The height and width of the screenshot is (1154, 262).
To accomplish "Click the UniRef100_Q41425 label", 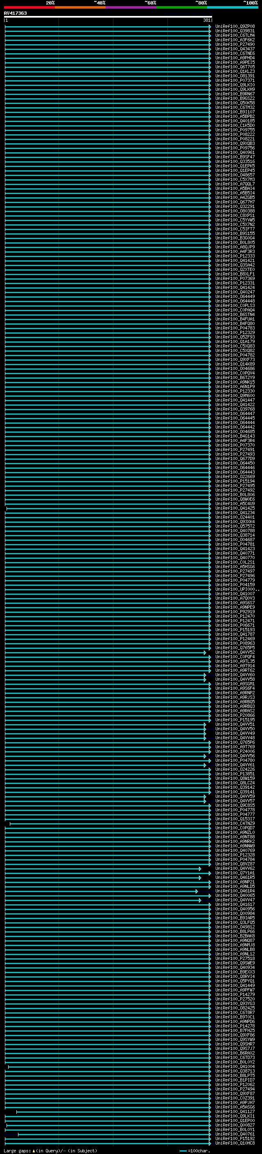I will 235,508.
